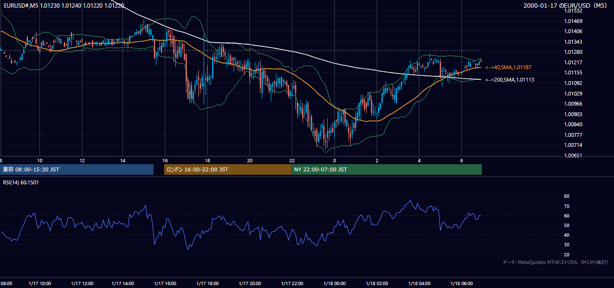Click the 1/18 06:00 time axis label
Screen dimensions: 614x288
point(461,283)
